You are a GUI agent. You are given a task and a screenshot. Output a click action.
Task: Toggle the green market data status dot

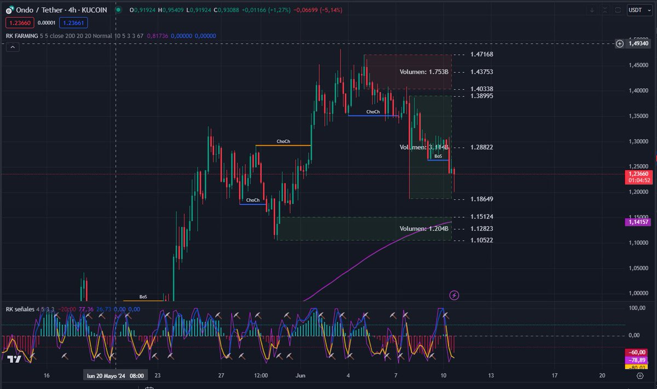(x=118, y=10)
